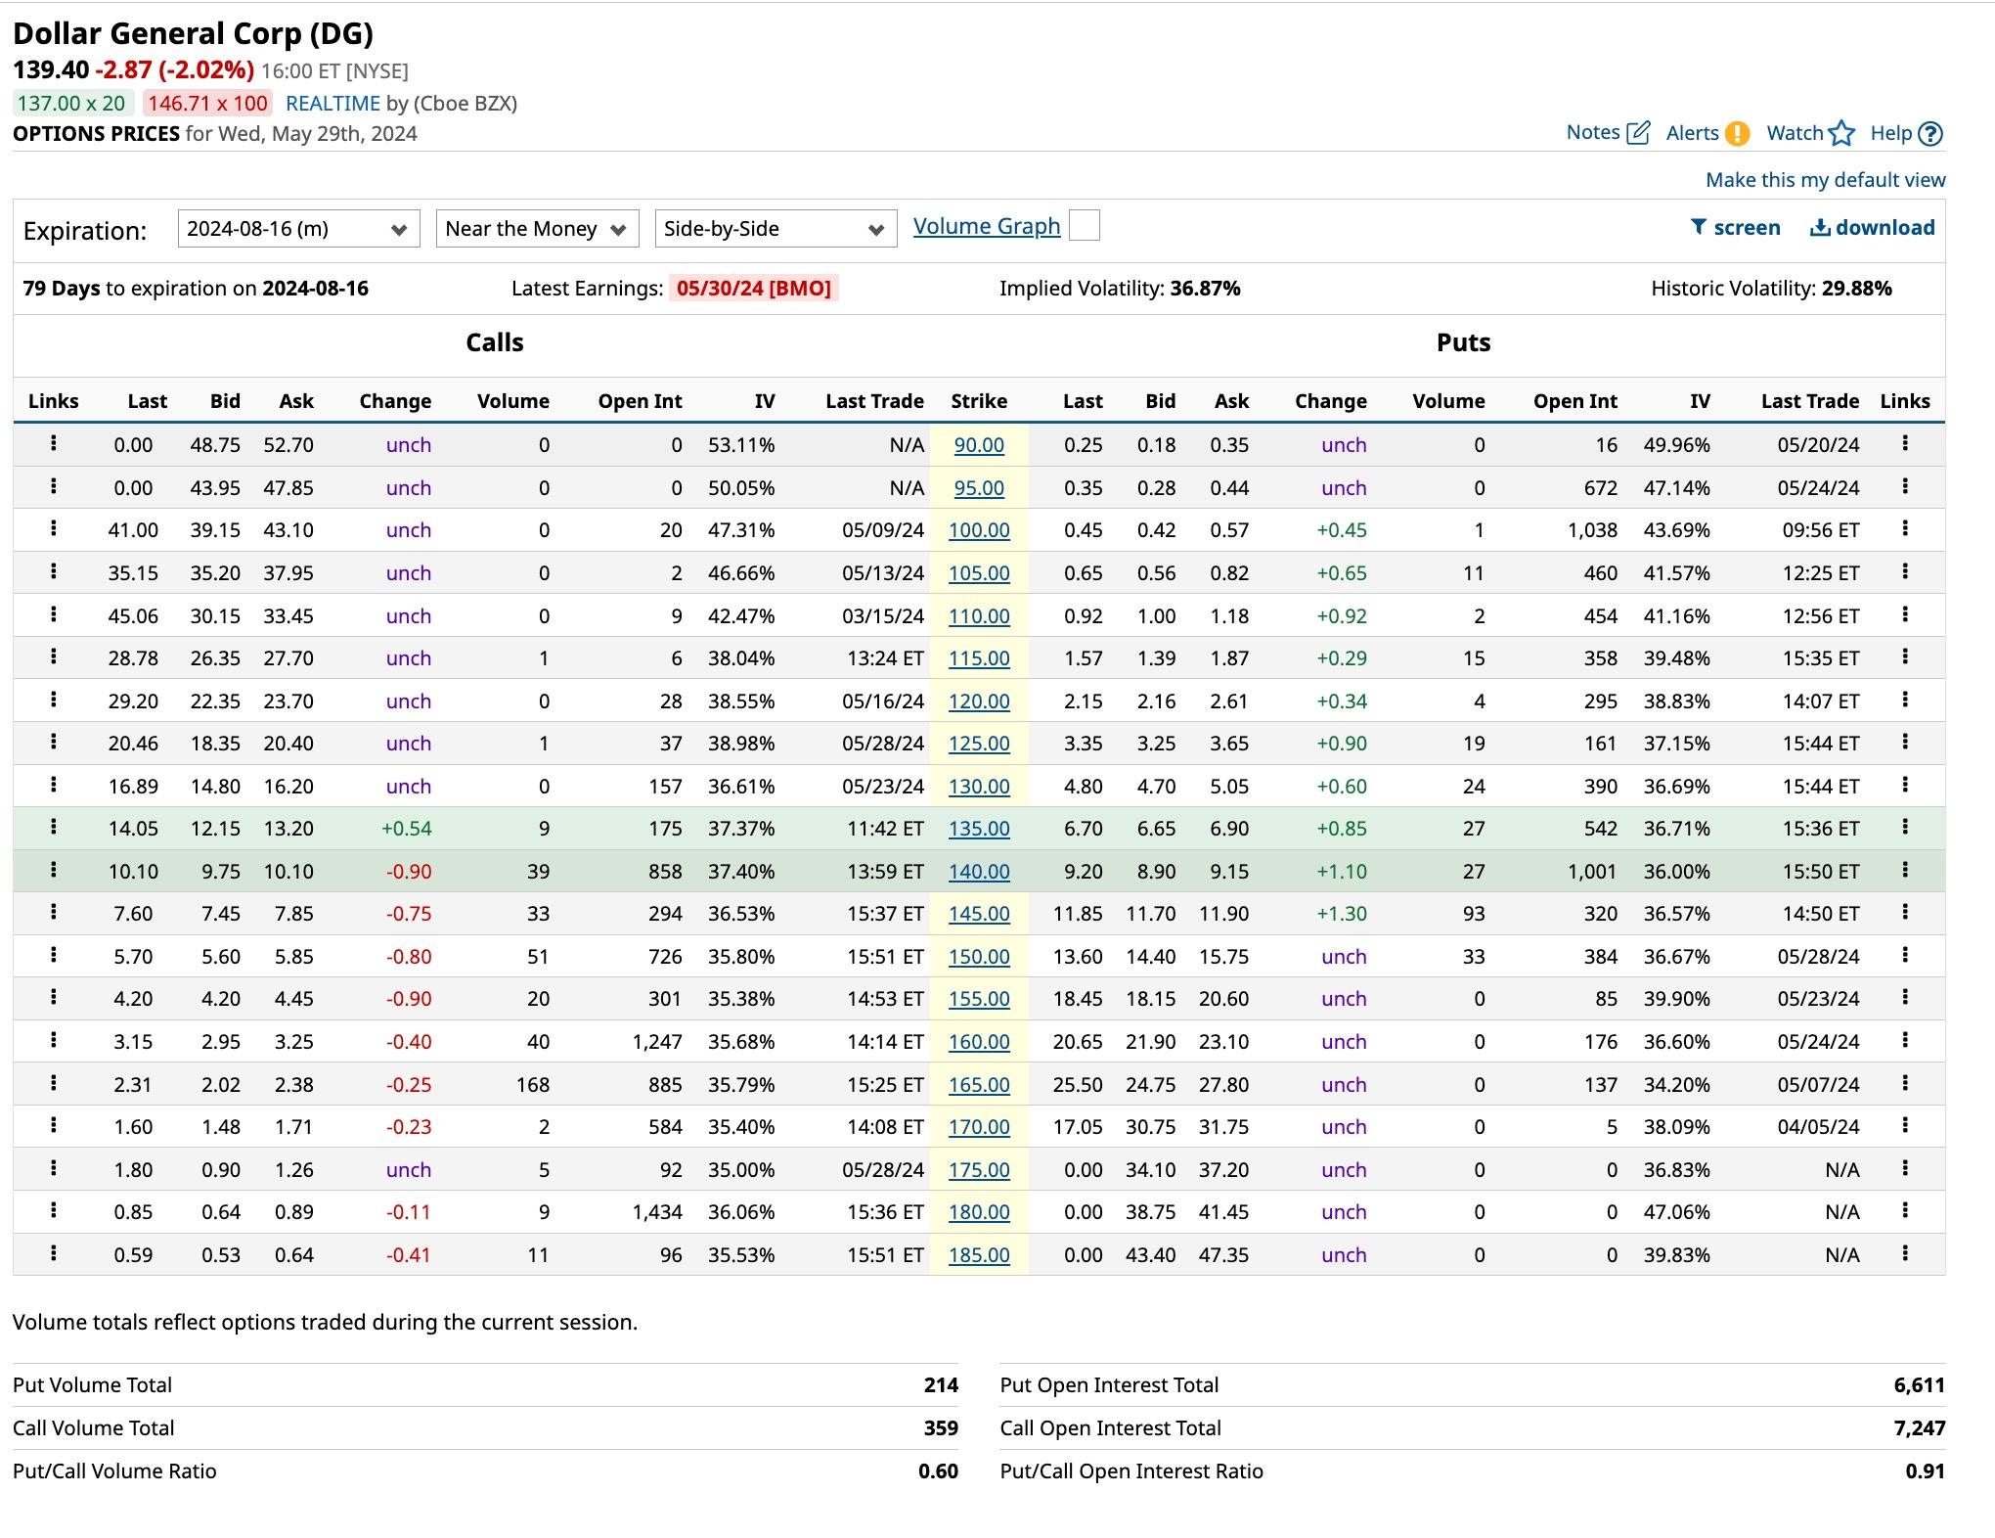
Task: Open puts links menu for 105.00 strike
Action: [x=1905, y=571]
